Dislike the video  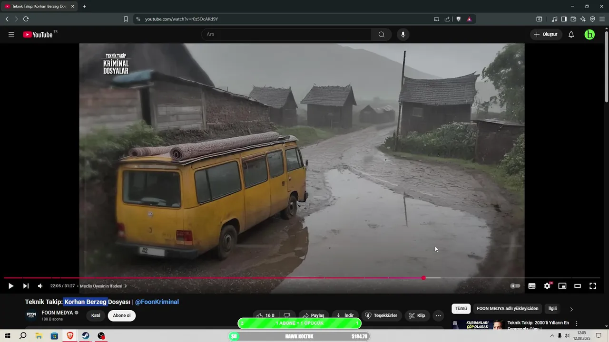[x=287, y=315]
